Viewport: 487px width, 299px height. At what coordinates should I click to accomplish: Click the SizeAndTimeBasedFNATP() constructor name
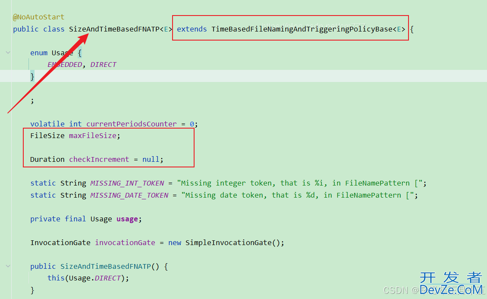tap(105, 266)
